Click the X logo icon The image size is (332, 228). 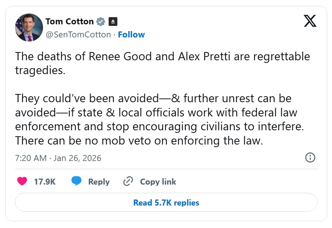coord(310,21)
